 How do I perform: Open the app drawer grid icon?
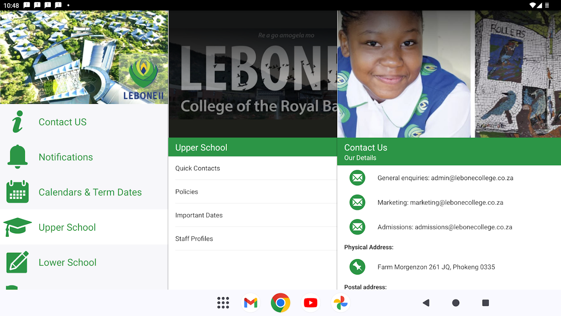tap(223, 303)
